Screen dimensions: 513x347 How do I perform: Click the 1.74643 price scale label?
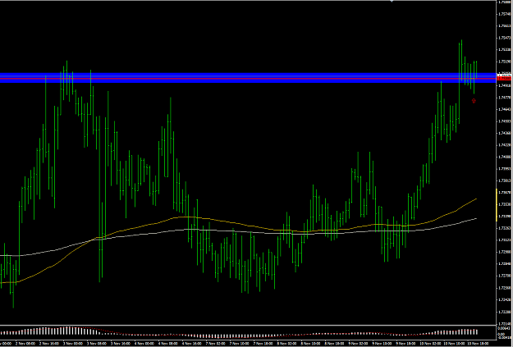point(504,109)
